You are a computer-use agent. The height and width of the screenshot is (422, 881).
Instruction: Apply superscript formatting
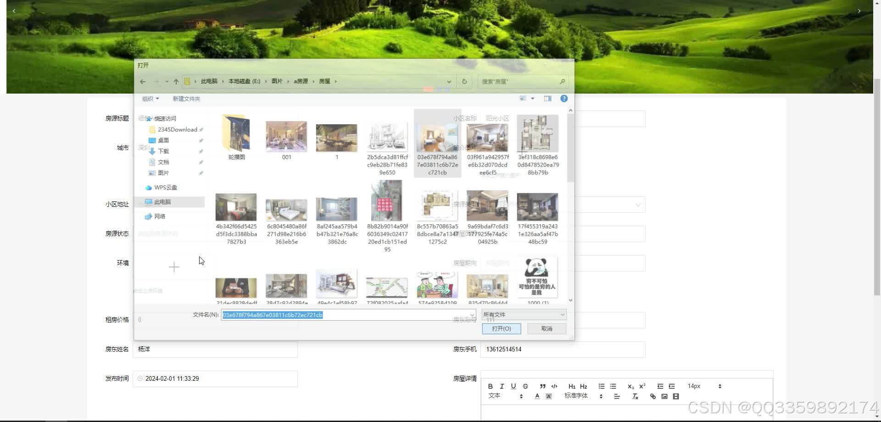[642, 386]
